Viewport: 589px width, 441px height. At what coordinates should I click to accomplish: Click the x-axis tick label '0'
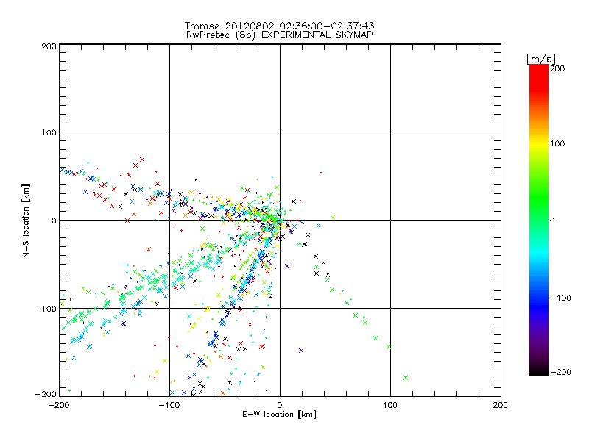click(280, 405)
